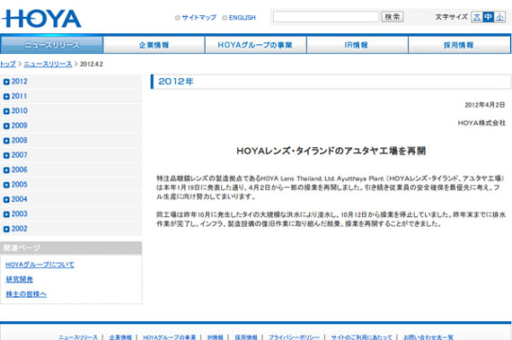Click footer プライバシーポリシー link
Screen dimensions: 512x340
tap(295, 337)
